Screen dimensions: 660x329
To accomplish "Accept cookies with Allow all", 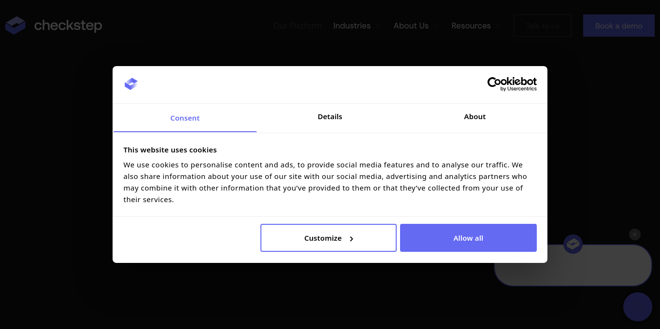I will pyautogui.click(x=468, y=238).
